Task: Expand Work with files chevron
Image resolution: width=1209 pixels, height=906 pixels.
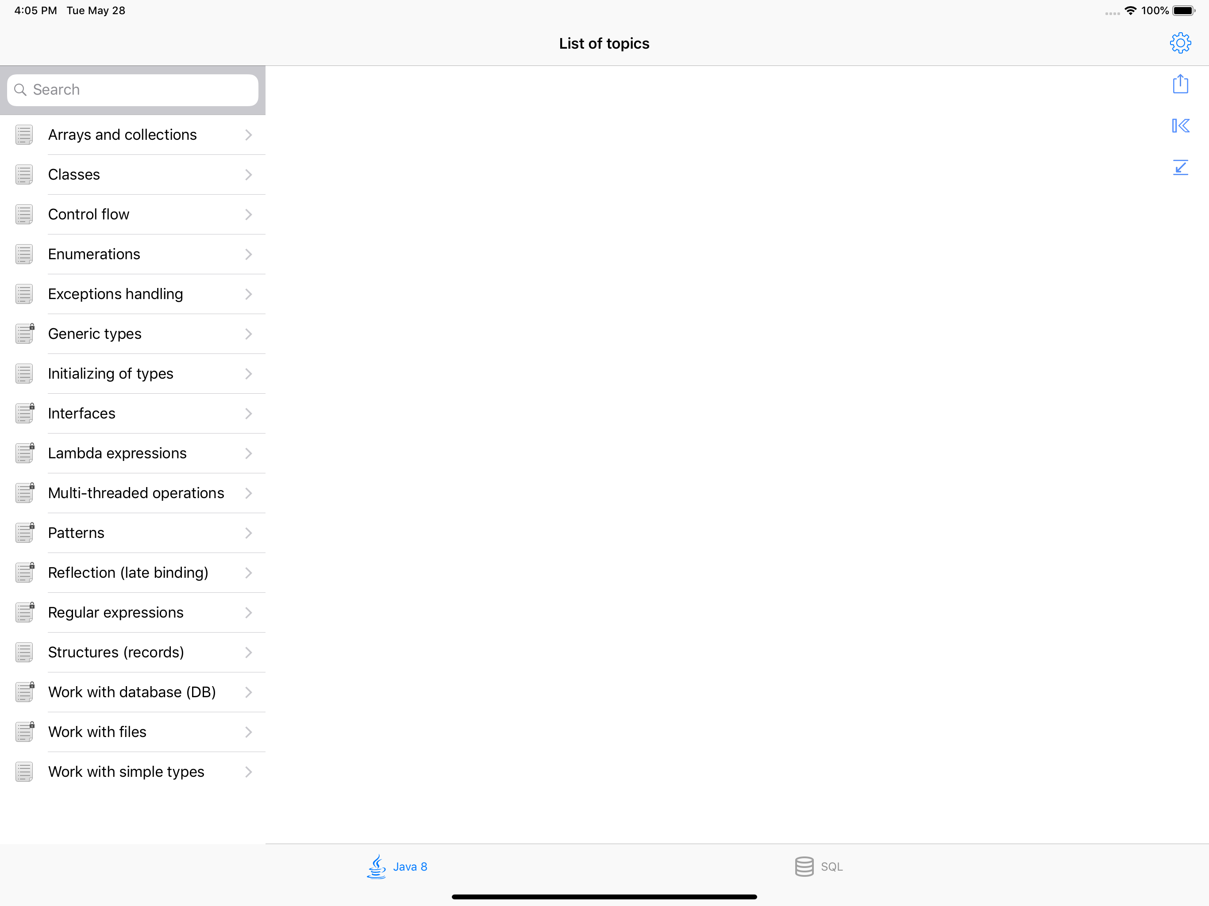Action: pyautogui.click(x=248, y=732)
